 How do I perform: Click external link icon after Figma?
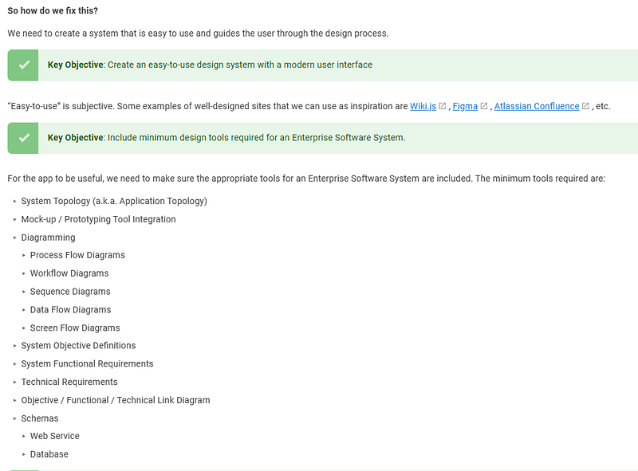484,106
